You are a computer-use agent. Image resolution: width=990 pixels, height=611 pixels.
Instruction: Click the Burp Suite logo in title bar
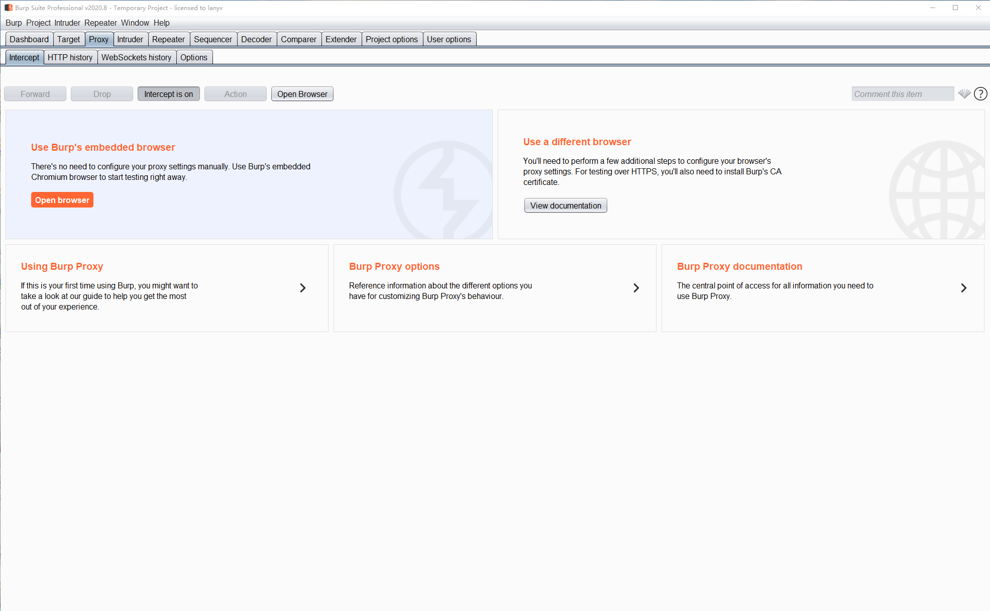pyautogui.click(x=9, y=8)
